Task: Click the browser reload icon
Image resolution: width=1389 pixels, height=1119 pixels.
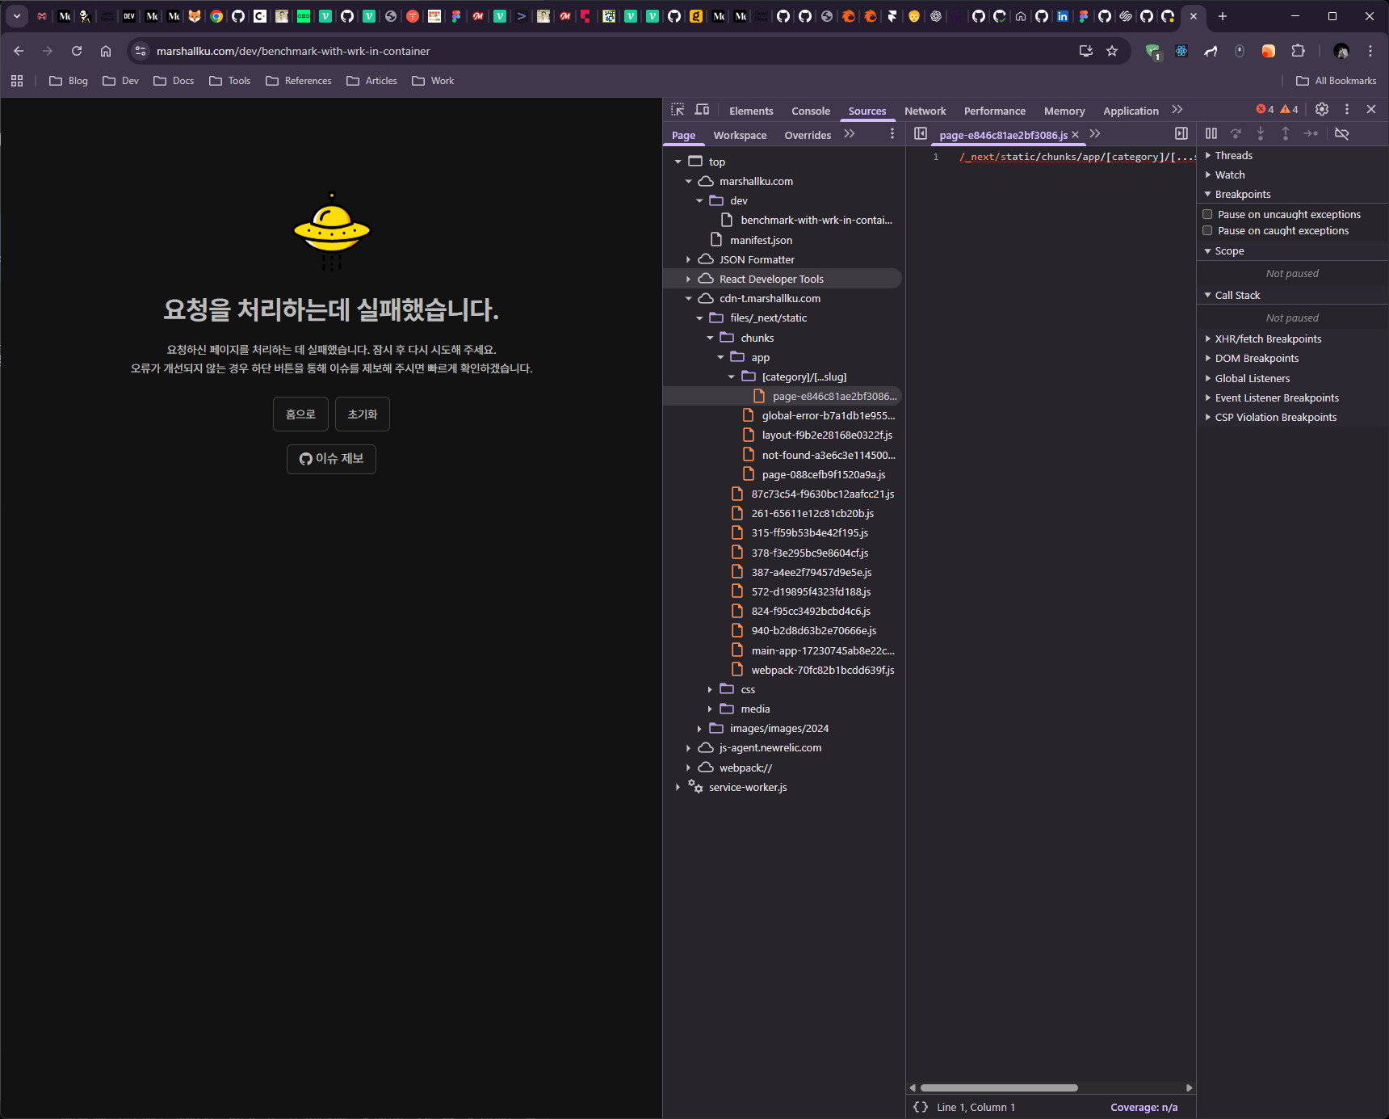Action: pyautogui.click(x=77, y=51)
